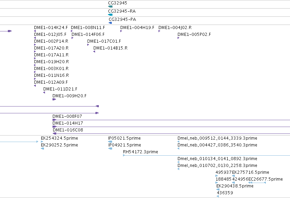Image resolution: width=290 pixels, height=198 pixels.
Task: Open feature DME1-014K24.F label
Action: [51, 28]
